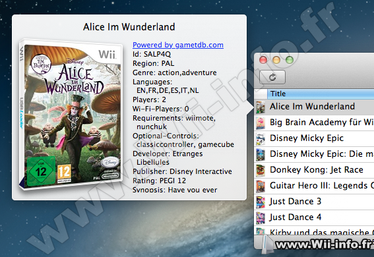This screenshot has height=257, width=374.
Task: Select Big Brain Academy für Wii row
Action: 315,123
